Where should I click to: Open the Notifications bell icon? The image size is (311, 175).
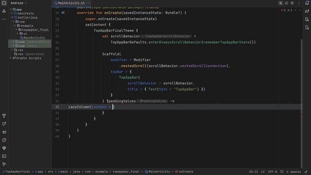pos(307,3)
